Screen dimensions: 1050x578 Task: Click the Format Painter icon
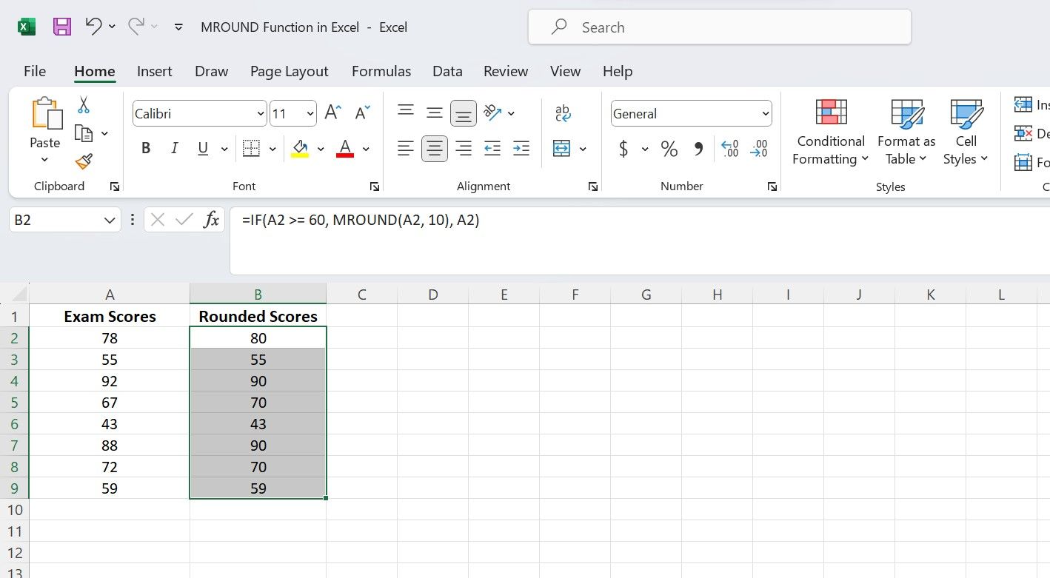[x=83, y=161]
